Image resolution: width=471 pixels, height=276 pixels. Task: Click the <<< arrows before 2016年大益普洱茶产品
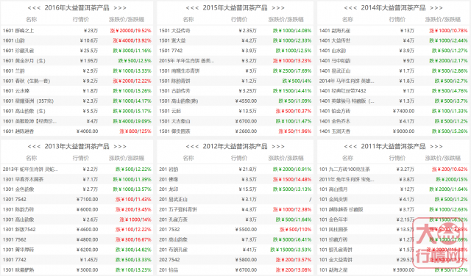34,8
